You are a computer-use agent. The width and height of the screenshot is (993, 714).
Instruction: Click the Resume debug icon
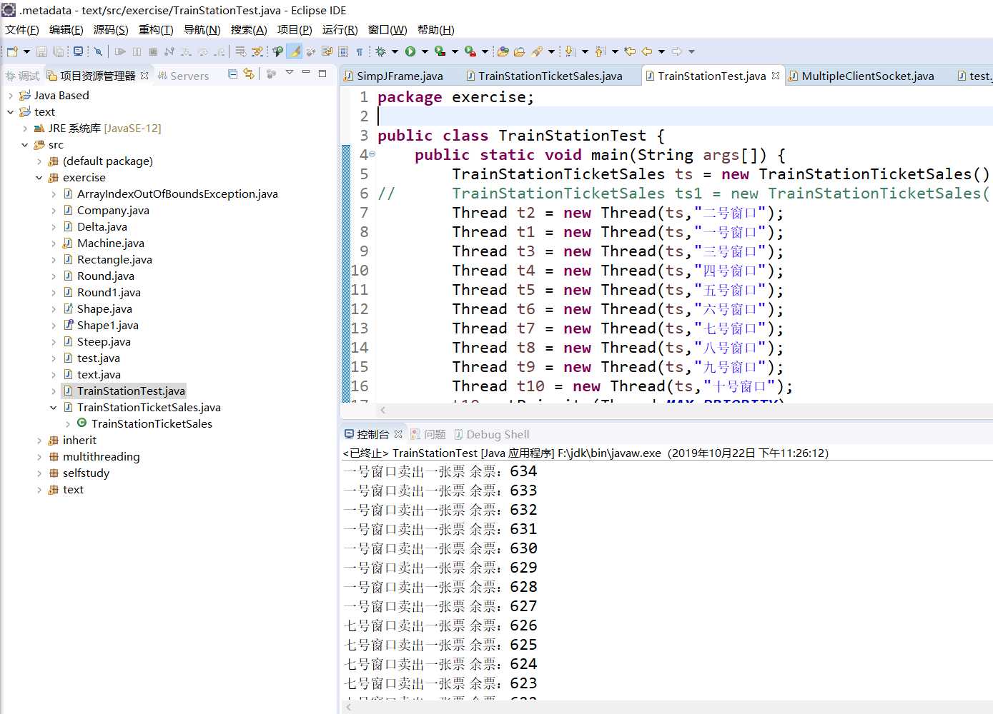(x=120, y=51)
